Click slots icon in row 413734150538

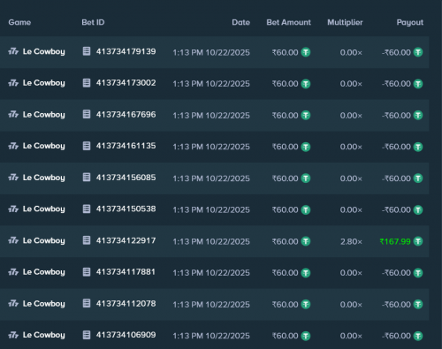tap(13, 209)
